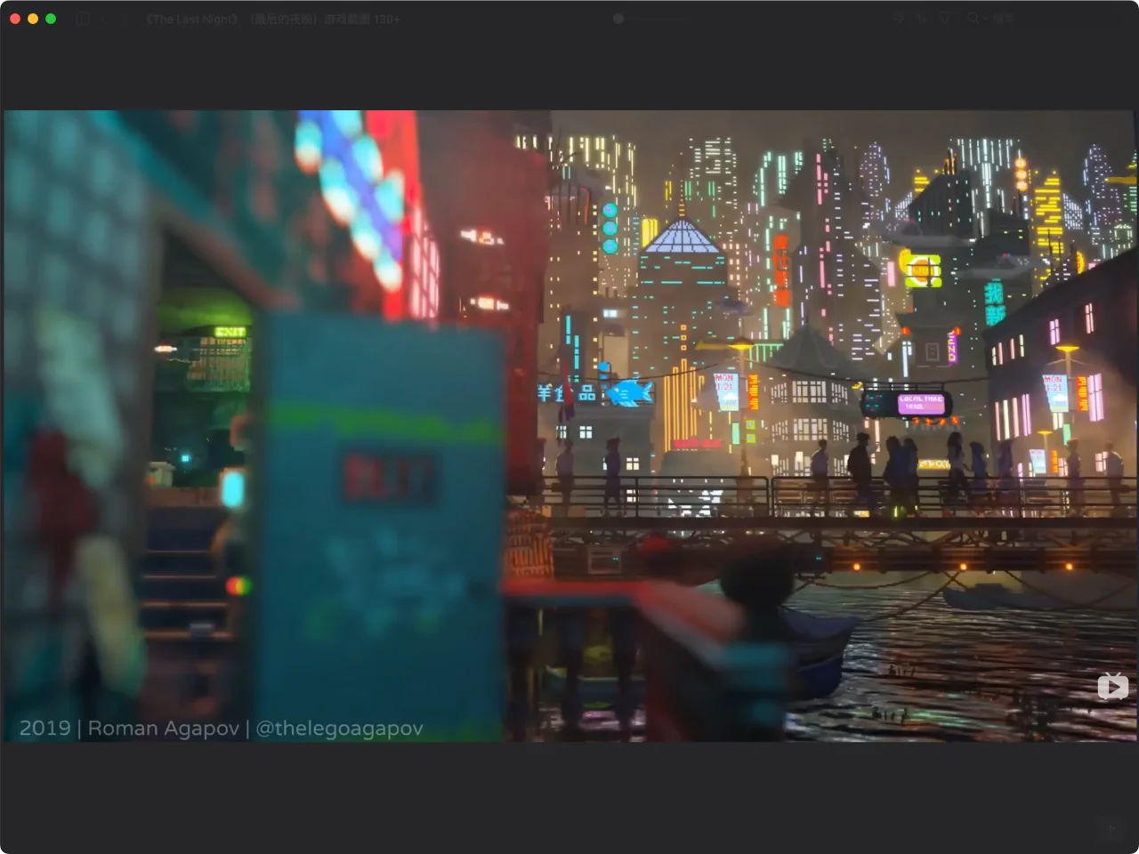Click the credit text "2019 | Roman Agapov | @thelegoagapov"
The width and height of the screenshot is (1139, 854).
(x=221, y=728)
